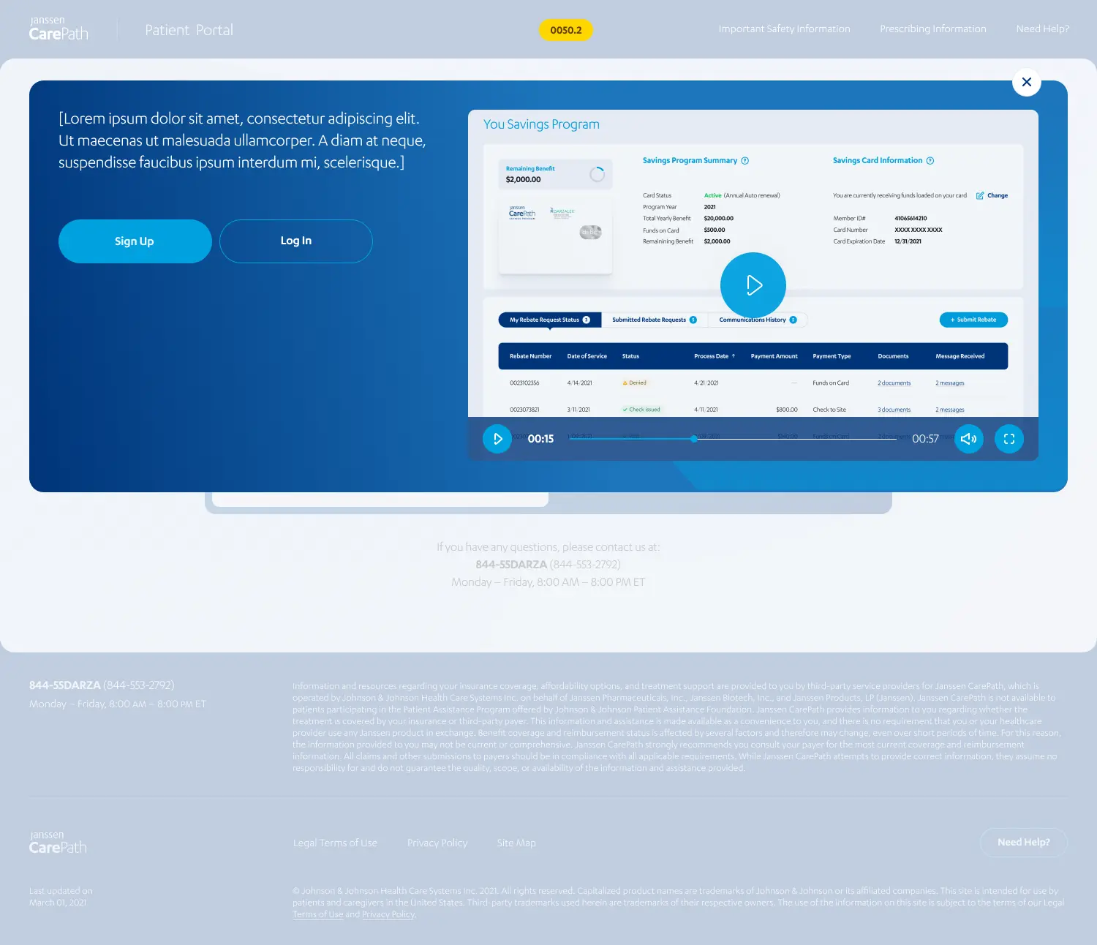Click the Sign Up button
1097x945 pixels.
(x=135, y=241)
